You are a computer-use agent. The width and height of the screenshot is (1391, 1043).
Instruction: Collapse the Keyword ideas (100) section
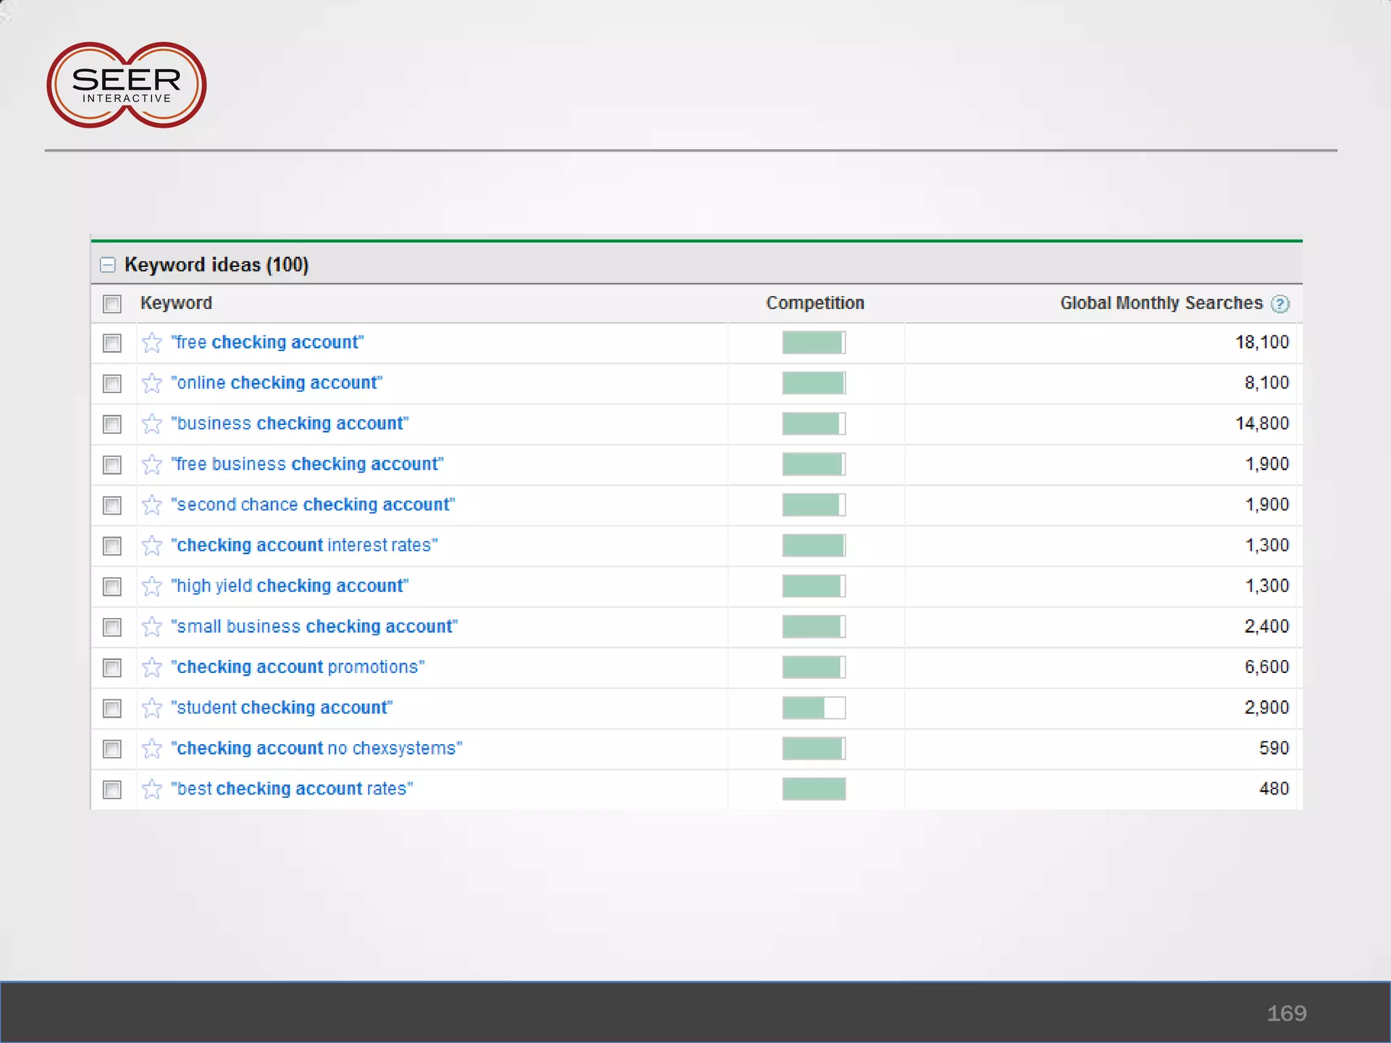108,265
